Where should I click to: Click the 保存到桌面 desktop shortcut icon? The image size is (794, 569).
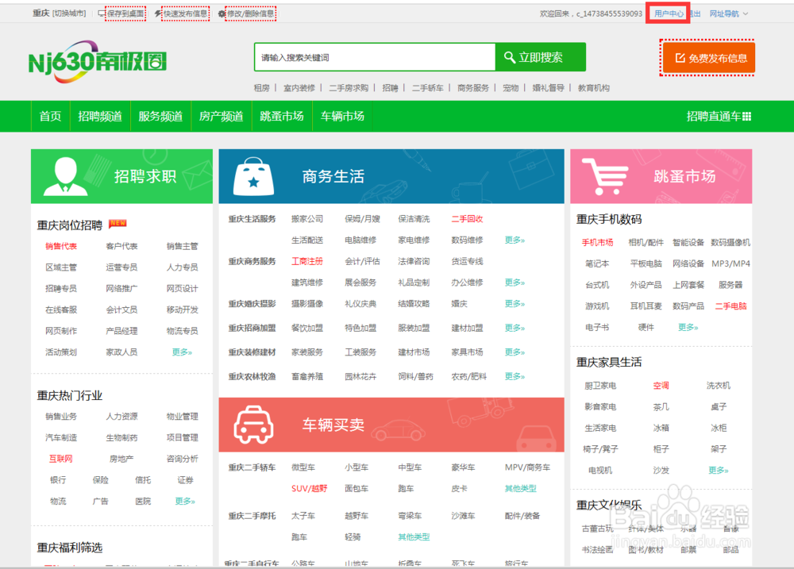click(x=102, y=13)
